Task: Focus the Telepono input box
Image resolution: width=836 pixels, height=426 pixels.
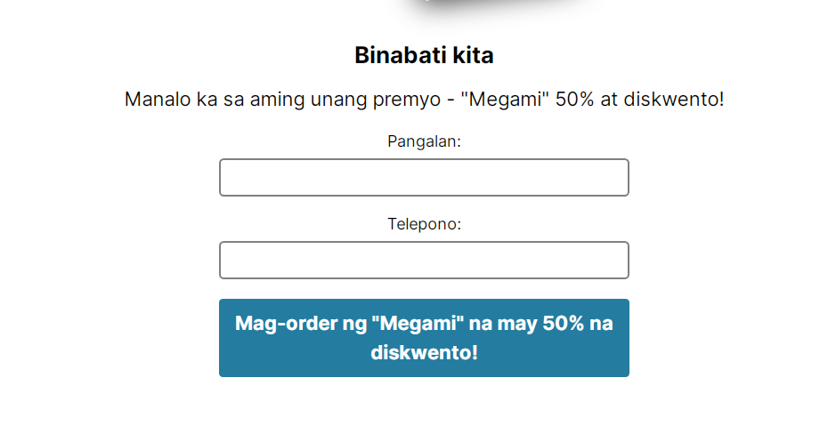Action: coord(424,260)
